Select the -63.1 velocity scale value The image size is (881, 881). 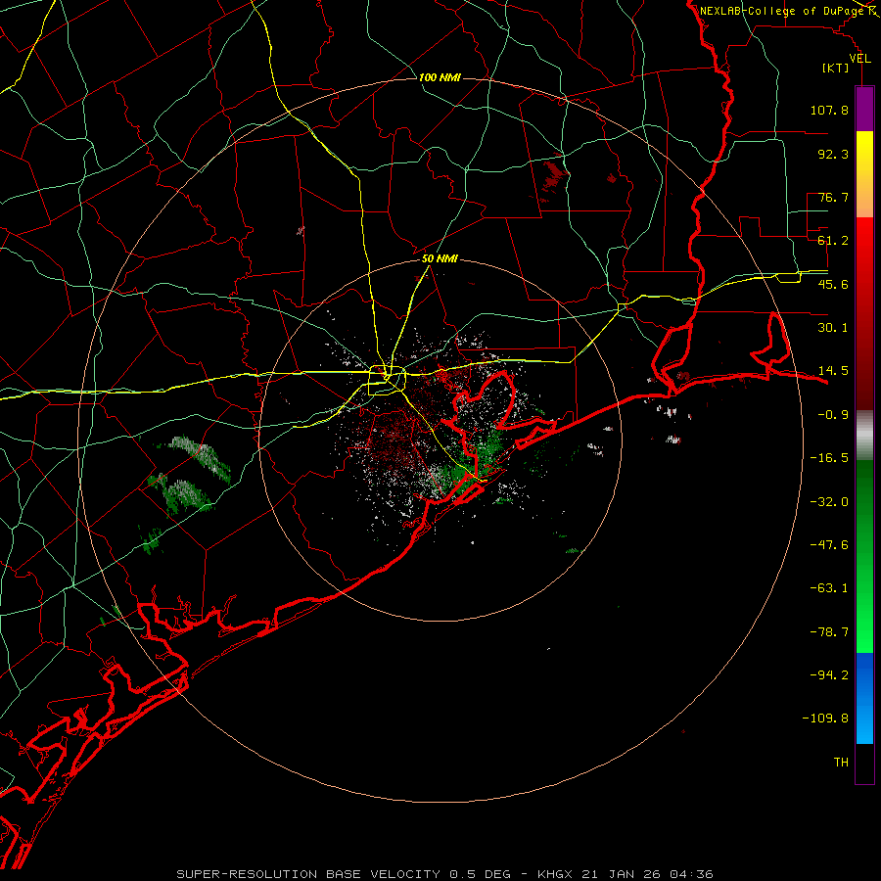829,588
